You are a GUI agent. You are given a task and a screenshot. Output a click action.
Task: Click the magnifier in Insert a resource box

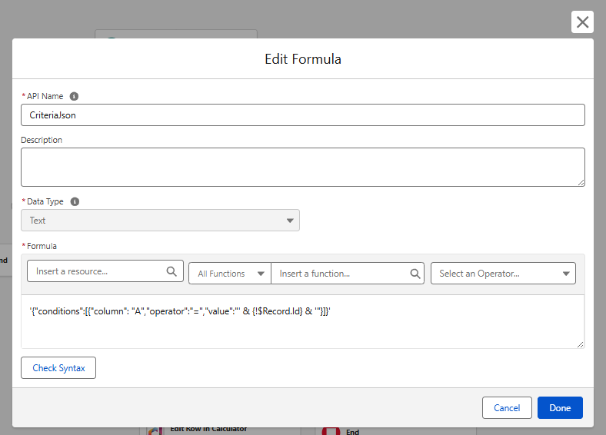click(171, 271)
